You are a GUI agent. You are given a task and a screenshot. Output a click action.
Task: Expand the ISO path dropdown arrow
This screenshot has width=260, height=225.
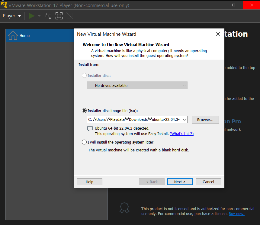point(184,120)
